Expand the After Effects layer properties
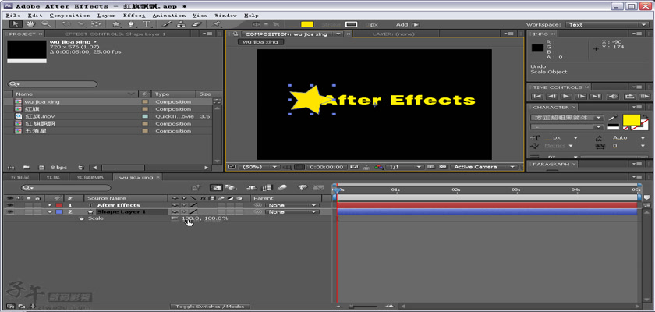The width and height of the screenshot is (655, 312). [50, 205]
